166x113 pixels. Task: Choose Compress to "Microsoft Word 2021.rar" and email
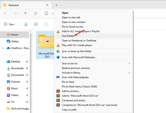pyautogui.click(x=94, y=105)
